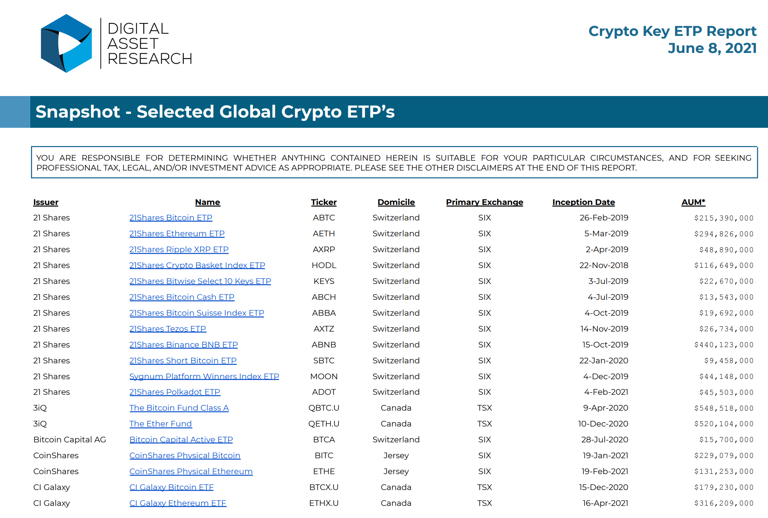The image size is (768, 518).
Task: Open the Sygnum Platform Winners Index ETP link
Action: point(204,377)
